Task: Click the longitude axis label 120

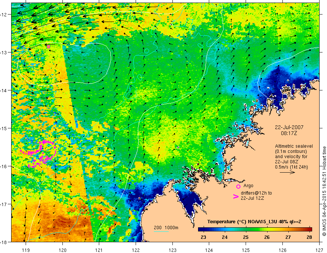Action: (x=62, y=250)
